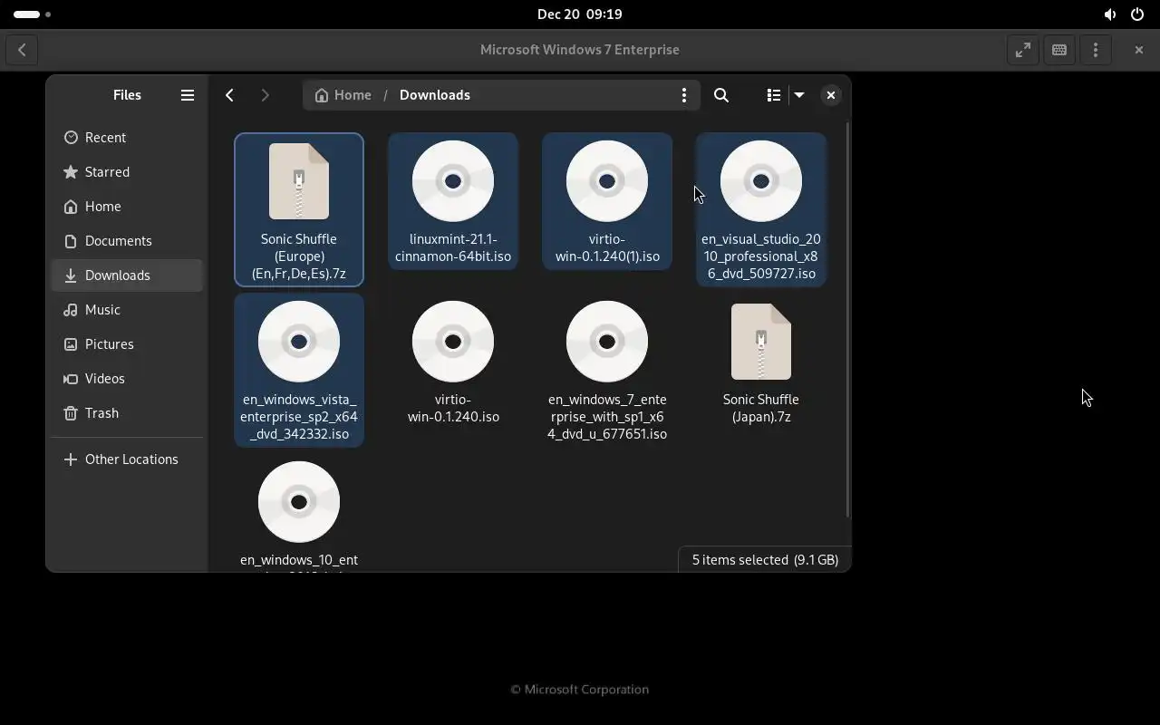Open Music in the sidebar
Viewport: 1160px width, 725px height.
tap(127, 310)
